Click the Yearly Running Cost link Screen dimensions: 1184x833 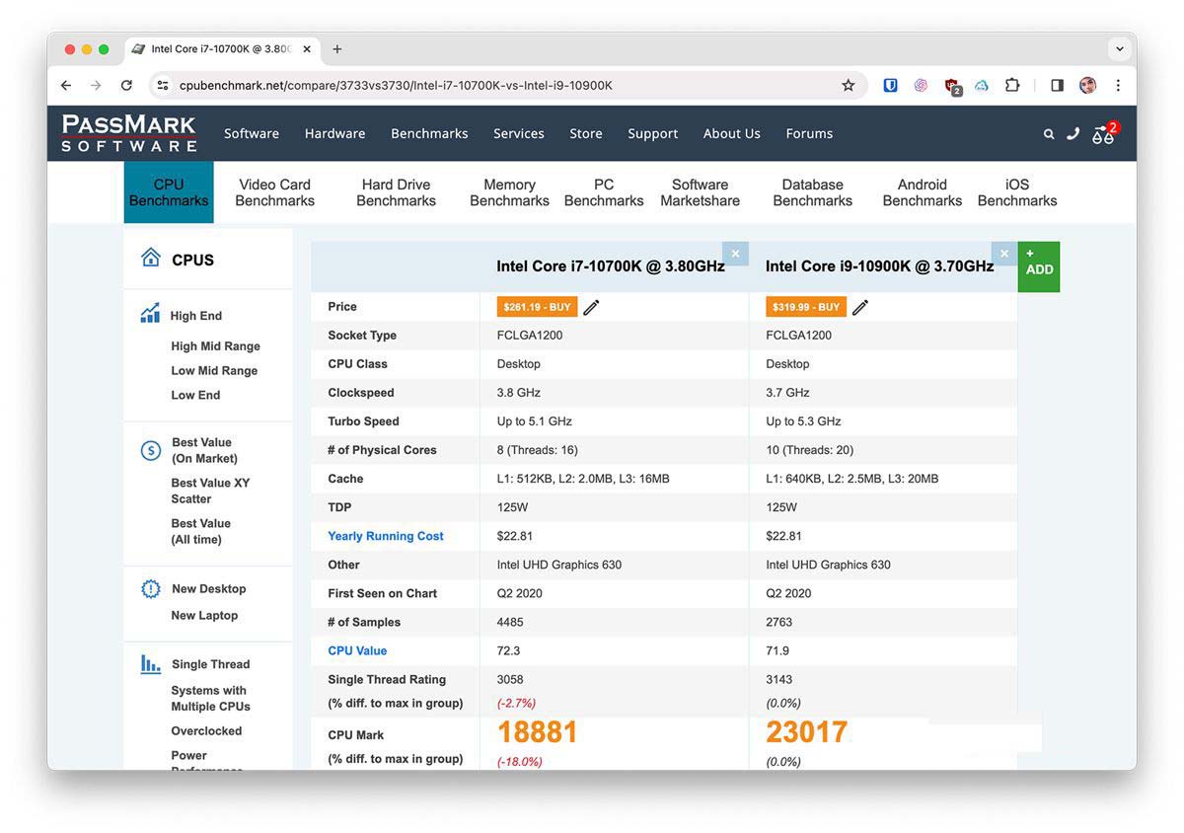coord(386,536)
